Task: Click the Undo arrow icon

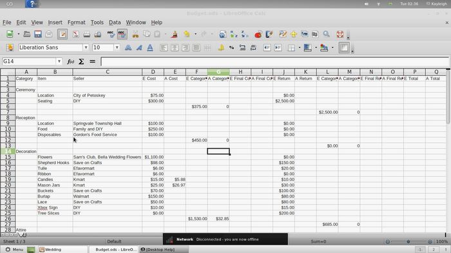Action: coord(187,34)
